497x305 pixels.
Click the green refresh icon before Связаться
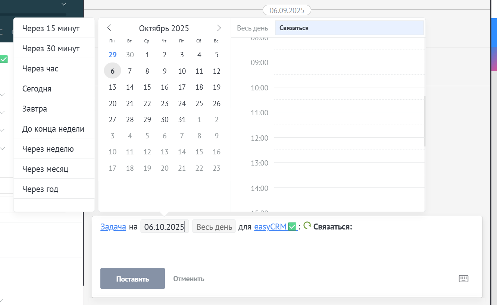point(307,225)
